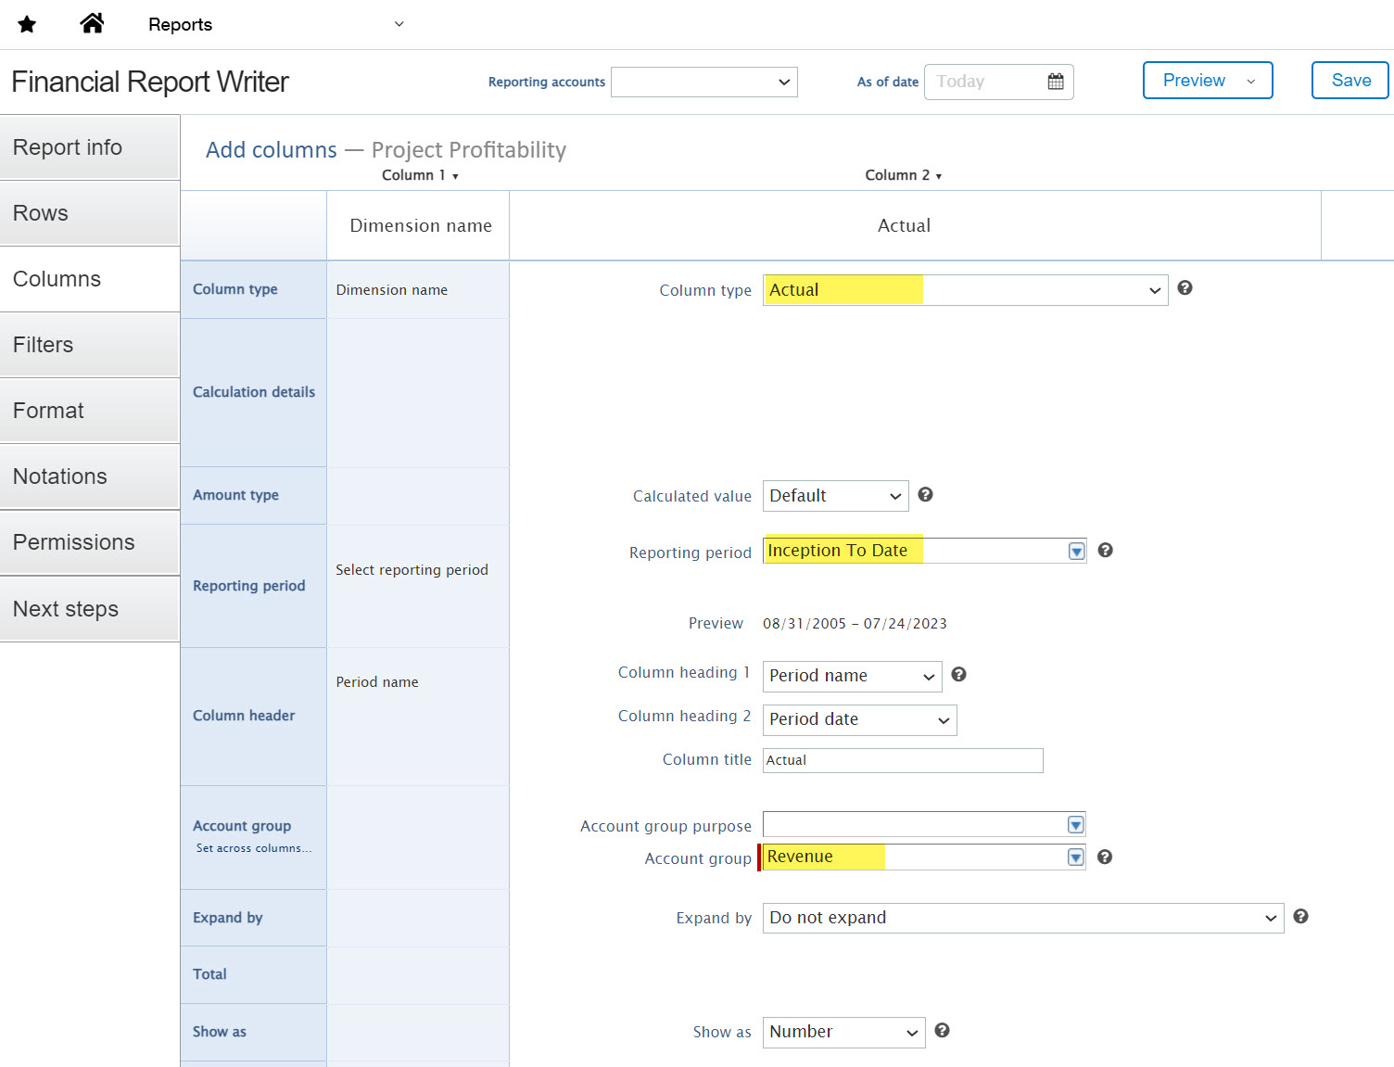Click help icon next to Column heading 1
The image size is (1394, 1067).
click(x=958, y=675)
